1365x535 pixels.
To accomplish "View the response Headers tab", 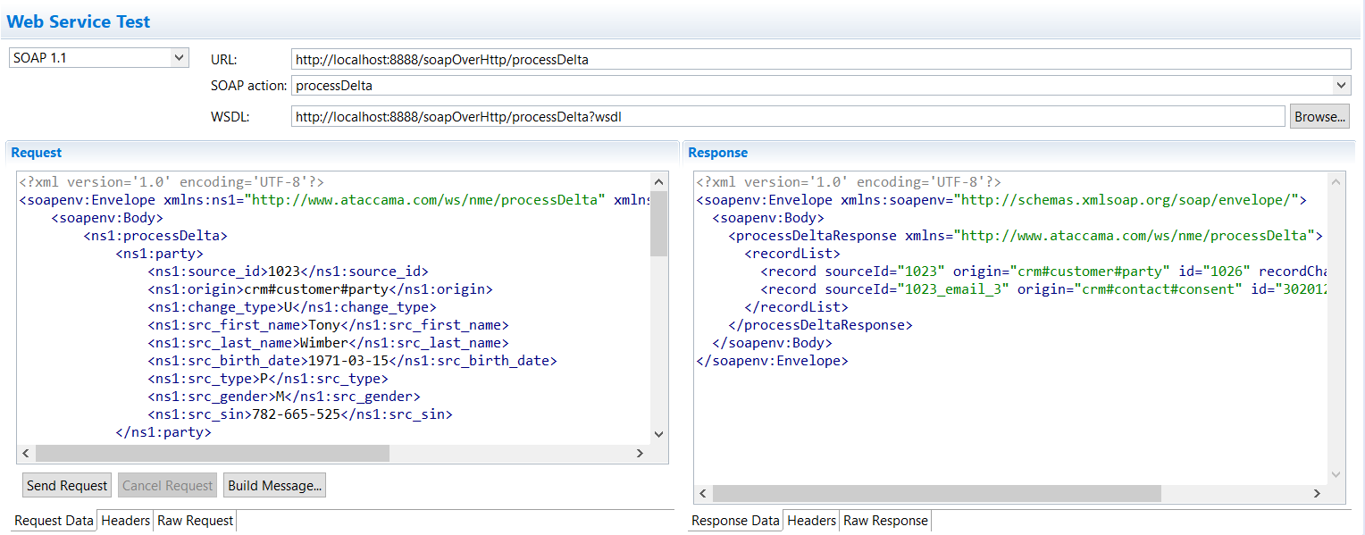I will 811,521.
